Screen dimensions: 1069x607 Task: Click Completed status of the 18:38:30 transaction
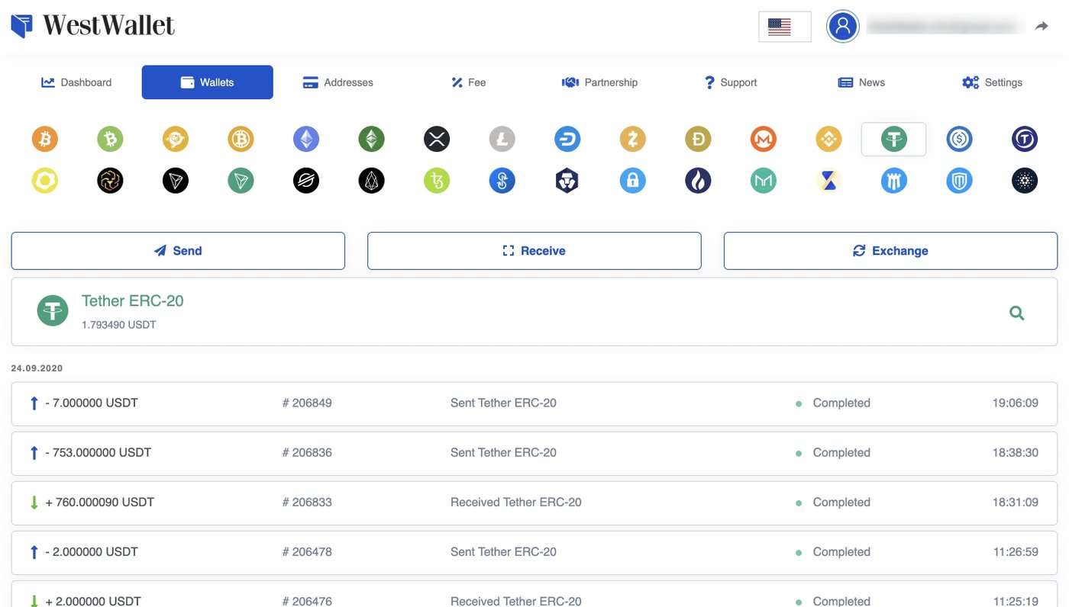tap(841, 453)
